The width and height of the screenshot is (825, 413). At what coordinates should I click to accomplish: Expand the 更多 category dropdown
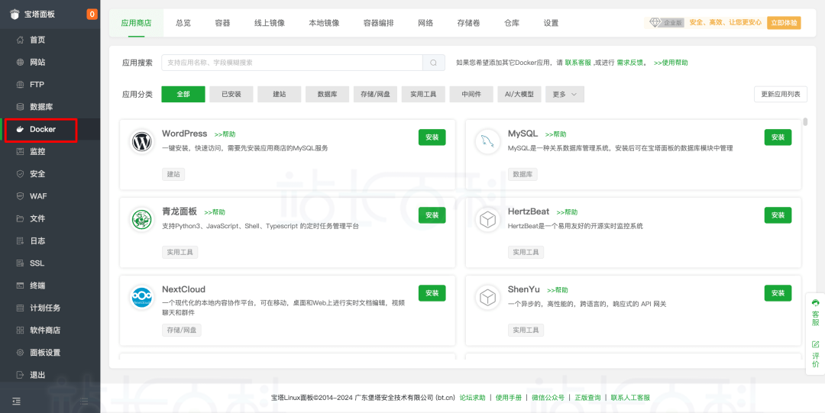click(565, 94)
